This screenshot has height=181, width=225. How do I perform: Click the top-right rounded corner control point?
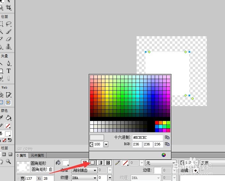click(185, 52)
